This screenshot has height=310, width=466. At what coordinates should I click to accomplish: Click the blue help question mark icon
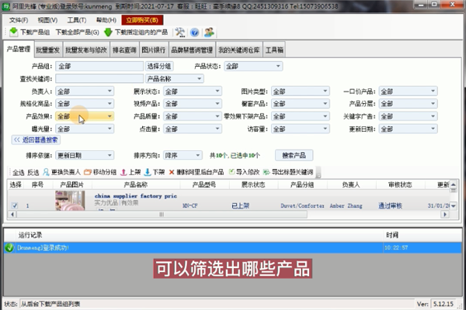pyautogui.click(x=194, y=33)
